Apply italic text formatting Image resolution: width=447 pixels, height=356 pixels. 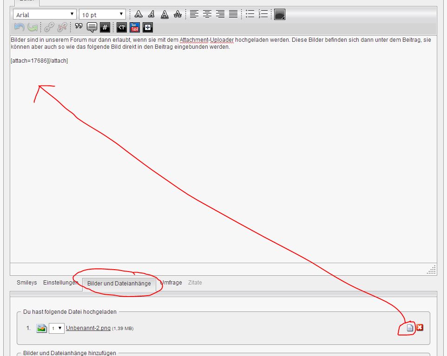[x=151, y=14]
